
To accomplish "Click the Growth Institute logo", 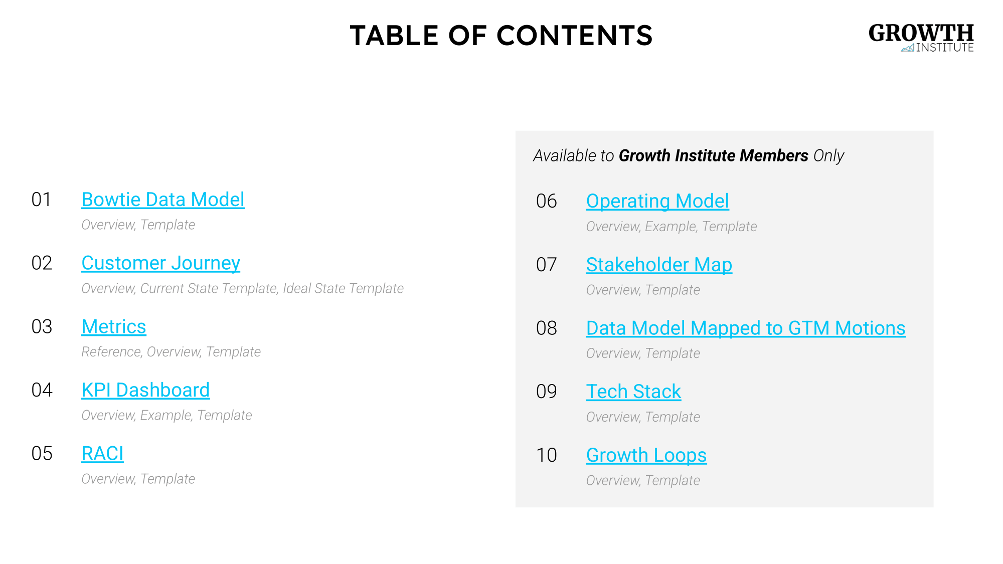I will tap(921, 38).
